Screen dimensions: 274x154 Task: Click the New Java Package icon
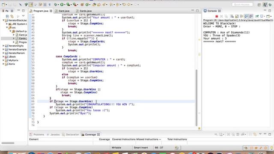(82, 5)
